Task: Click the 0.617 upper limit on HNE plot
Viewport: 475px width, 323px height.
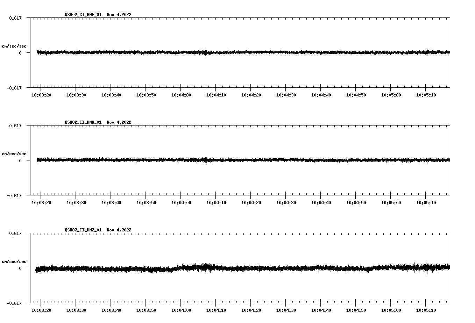Action: (x=15, y=18)
